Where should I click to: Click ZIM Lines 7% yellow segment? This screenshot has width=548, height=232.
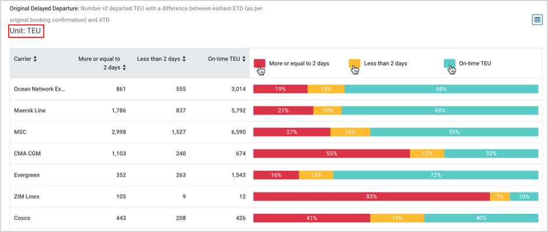pyautogui.click(x=500, y=197)
